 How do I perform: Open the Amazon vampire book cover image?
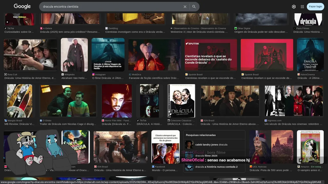[310, 147]
